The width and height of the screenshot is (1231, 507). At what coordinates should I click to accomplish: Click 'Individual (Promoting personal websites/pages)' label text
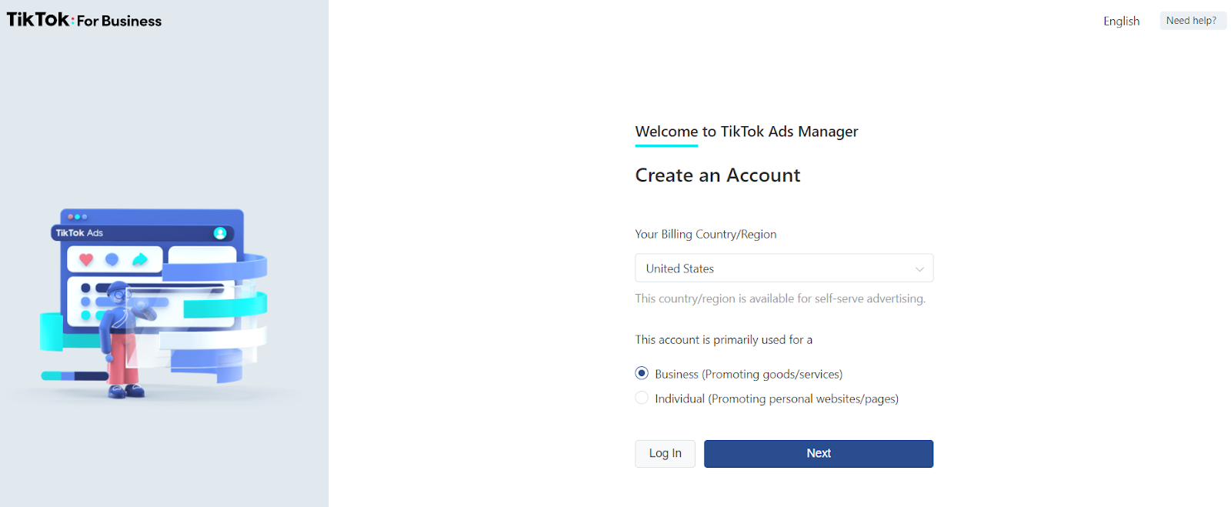pyautogui.click(x=776, y=399)
